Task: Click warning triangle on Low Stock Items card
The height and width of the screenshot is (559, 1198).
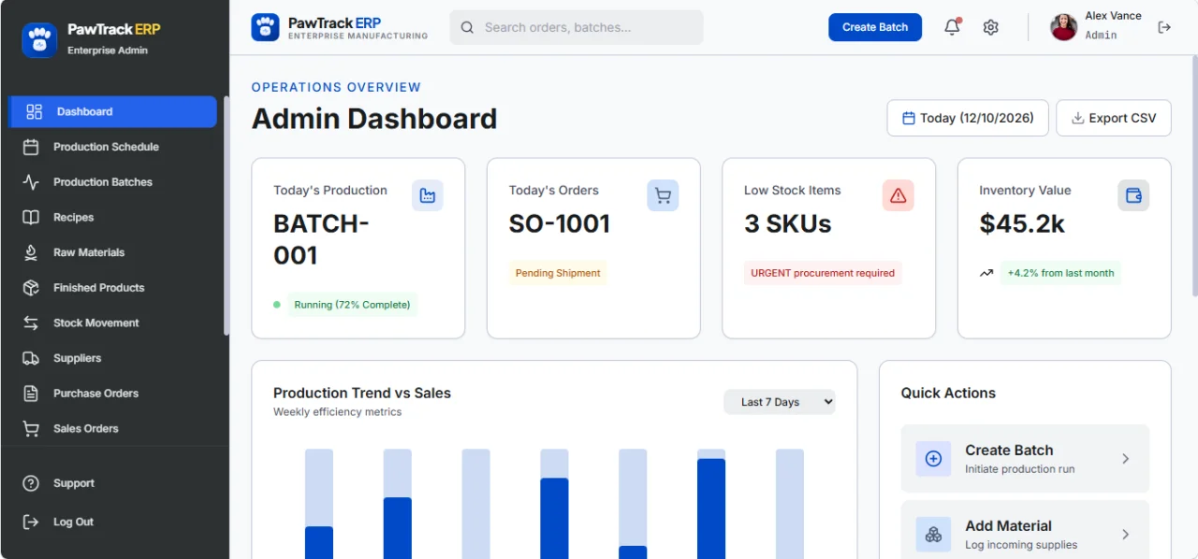Action: pos(898,195)
